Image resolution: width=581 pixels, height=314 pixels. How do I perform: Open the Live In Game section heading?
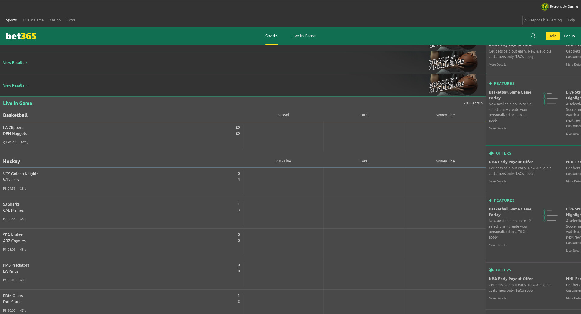pos(18,103)
